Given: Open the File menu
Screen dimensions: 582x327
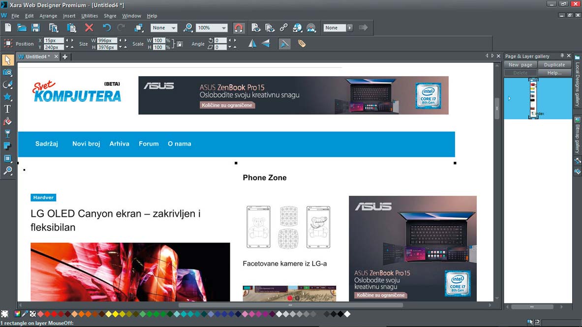Looking at the screenshot, I should [15, 16].
